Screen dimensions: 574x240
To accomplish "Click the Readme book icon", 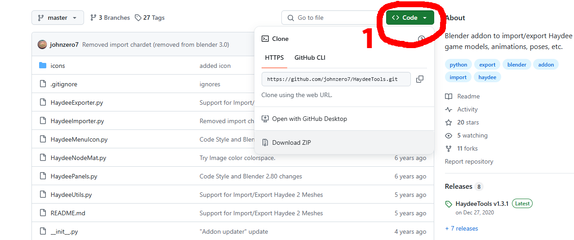I will click(x=449, y=97).
